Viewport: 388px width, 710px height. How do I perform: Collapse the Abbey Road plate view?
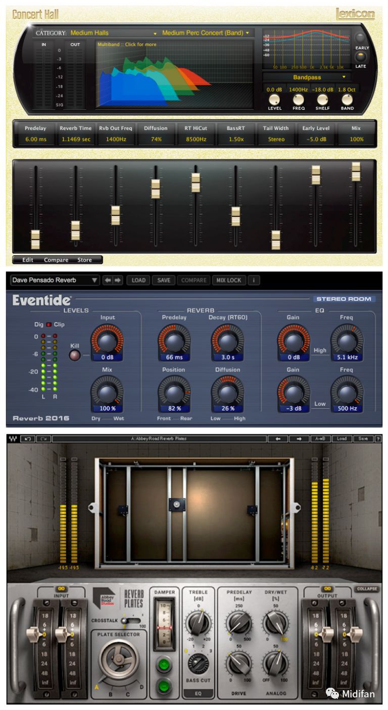pos(367,589)
